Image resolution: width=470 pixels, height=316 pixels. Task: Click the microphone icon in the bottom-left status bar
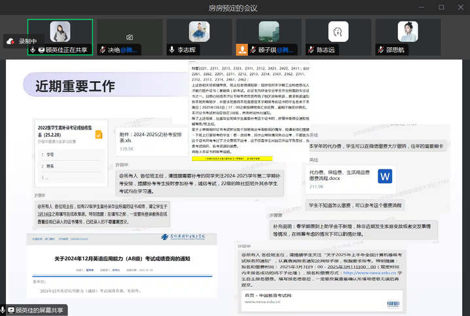pos(4,310)
